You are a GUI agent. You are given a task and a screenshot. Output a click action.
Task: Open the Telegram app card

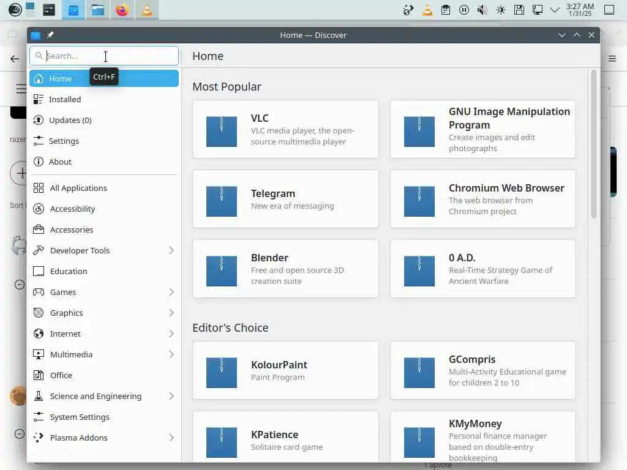[x=285, y=199]
